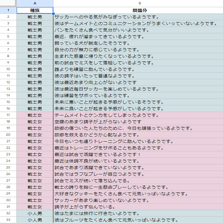Click cell 最近、疲れが溜まってきているようです。
The height and width of the screenshot is (223, 223).
138,37
